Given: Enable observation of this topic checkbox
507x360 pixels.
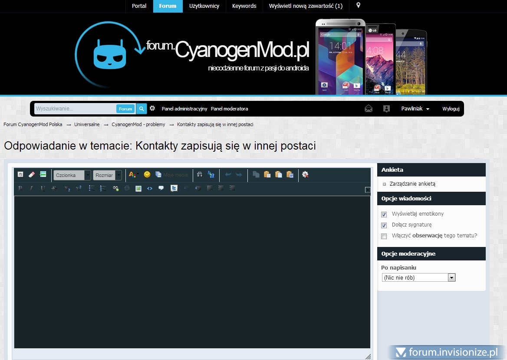Looking at the screenshot, I should click(x=384, y=236).
